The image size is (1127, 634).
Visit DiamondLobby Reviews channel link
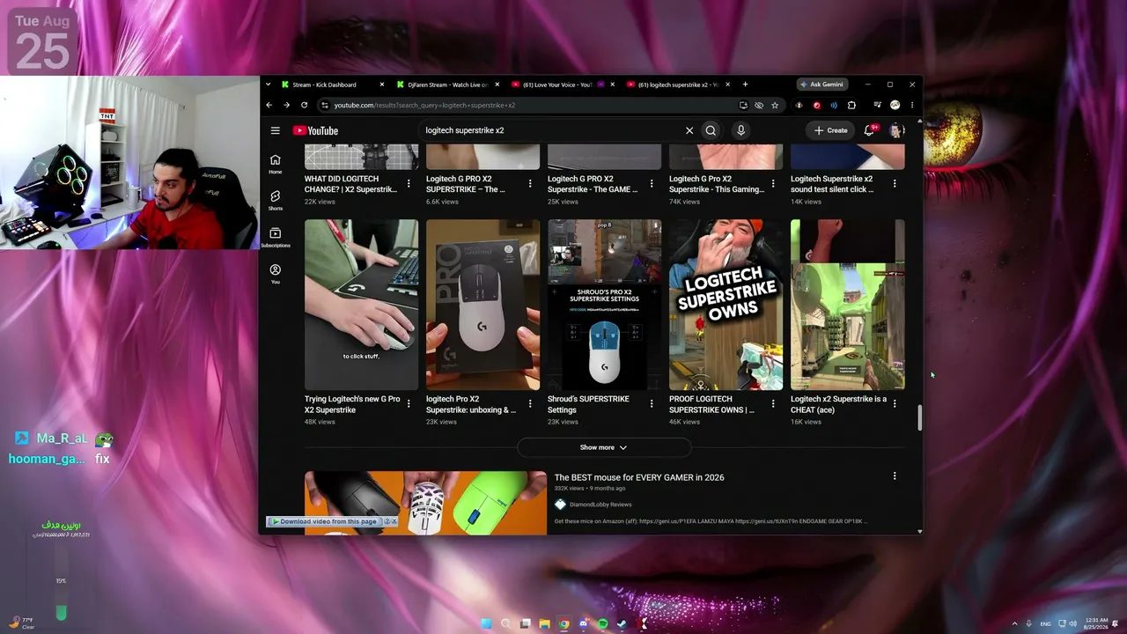point(600,505)
